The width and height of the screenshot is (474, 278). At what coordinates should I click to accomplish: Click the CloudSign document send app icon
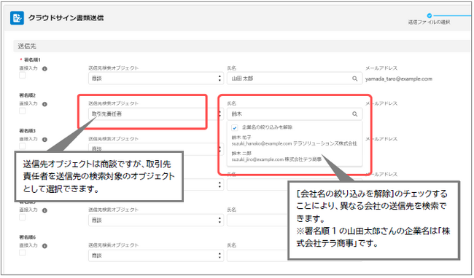[x=17, y=17]
